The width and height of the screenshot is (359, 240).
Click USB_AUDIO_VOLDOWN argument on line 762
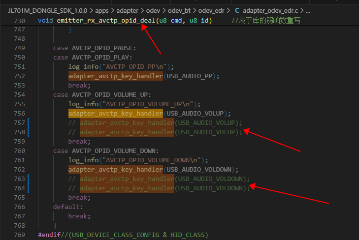click(x=199, y=169)
